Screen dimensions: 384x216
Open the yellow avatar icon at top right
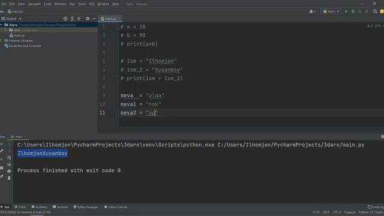tap(382, 11)
